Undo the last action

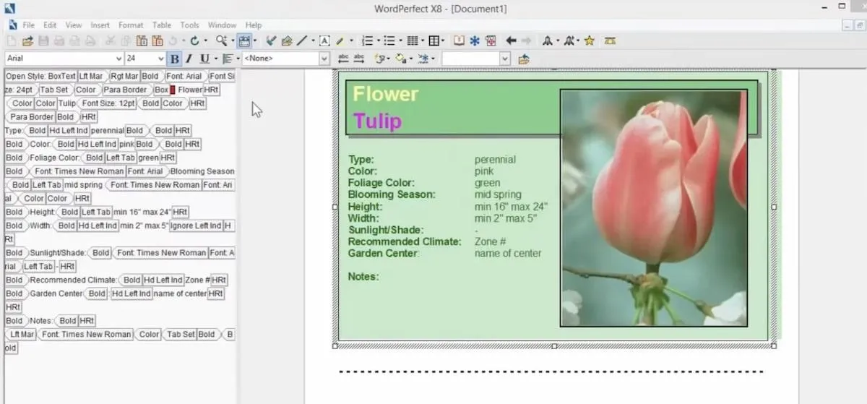coord(173,41)
